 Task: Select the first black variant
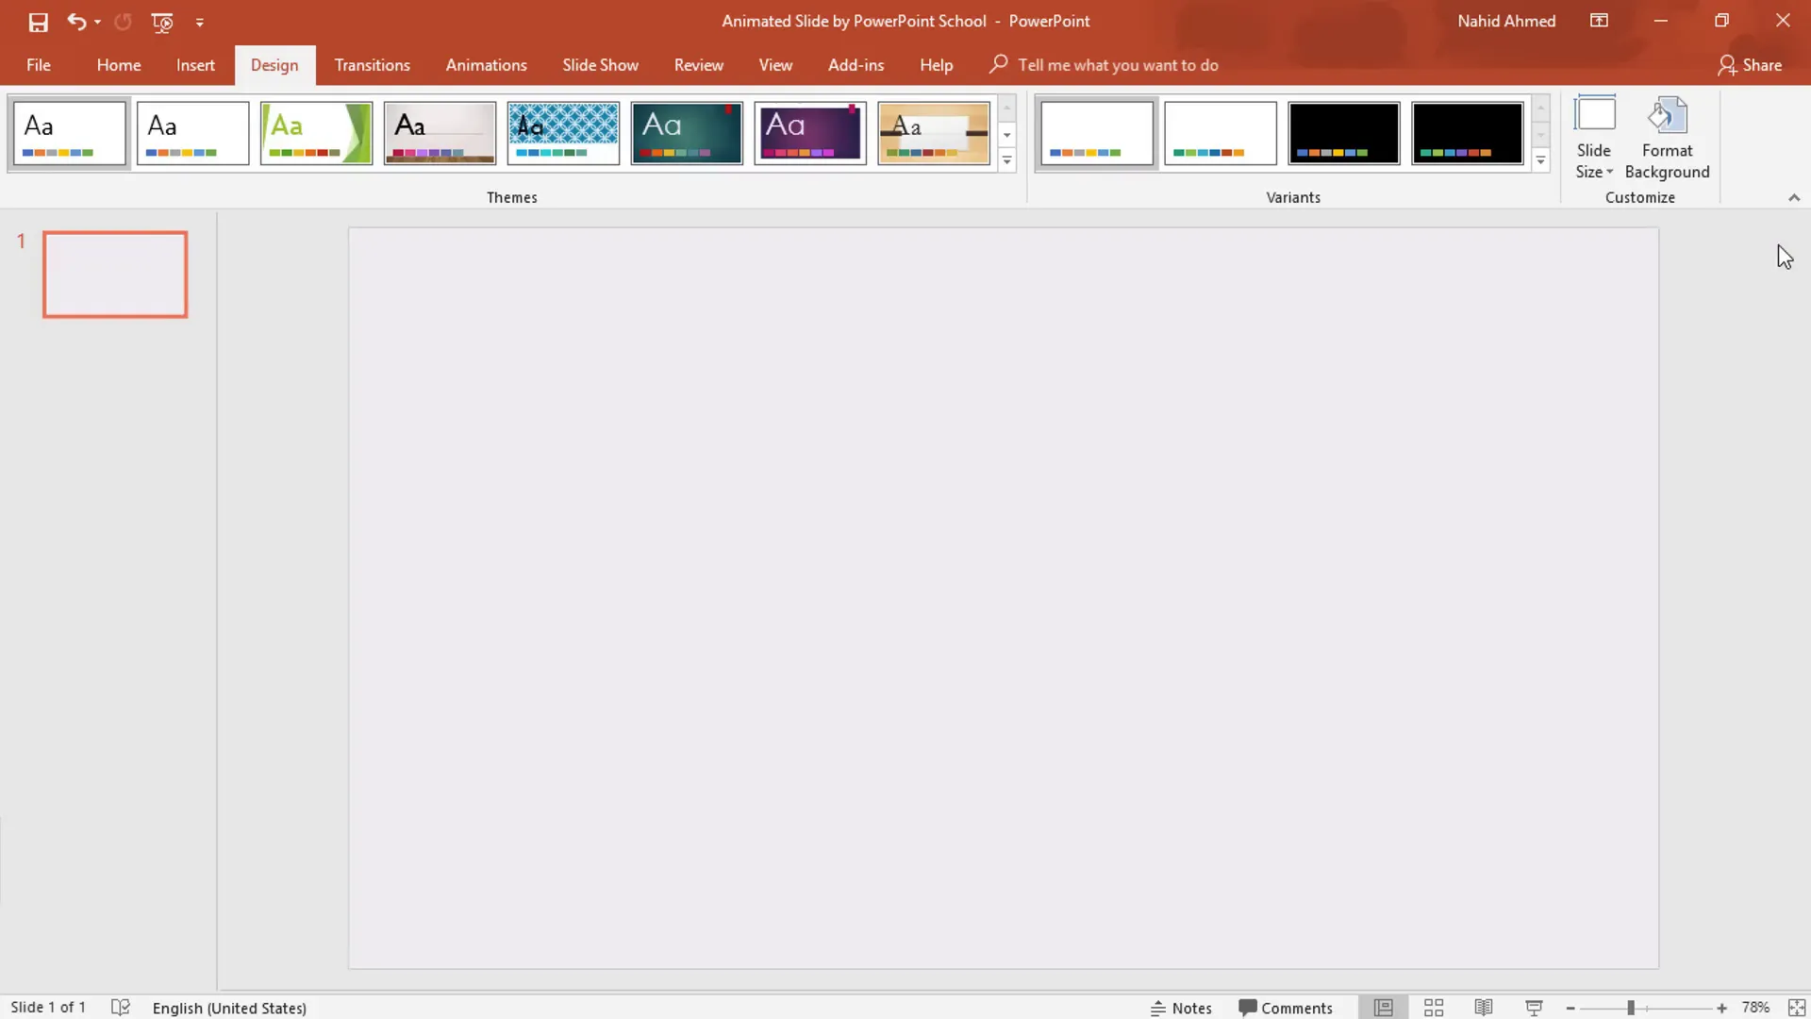(1344, 133)
